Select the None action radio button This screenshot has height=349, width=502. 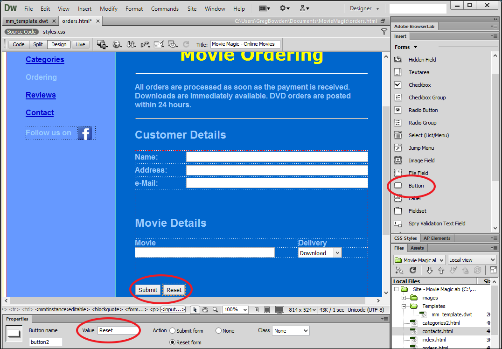click(218, 331)
